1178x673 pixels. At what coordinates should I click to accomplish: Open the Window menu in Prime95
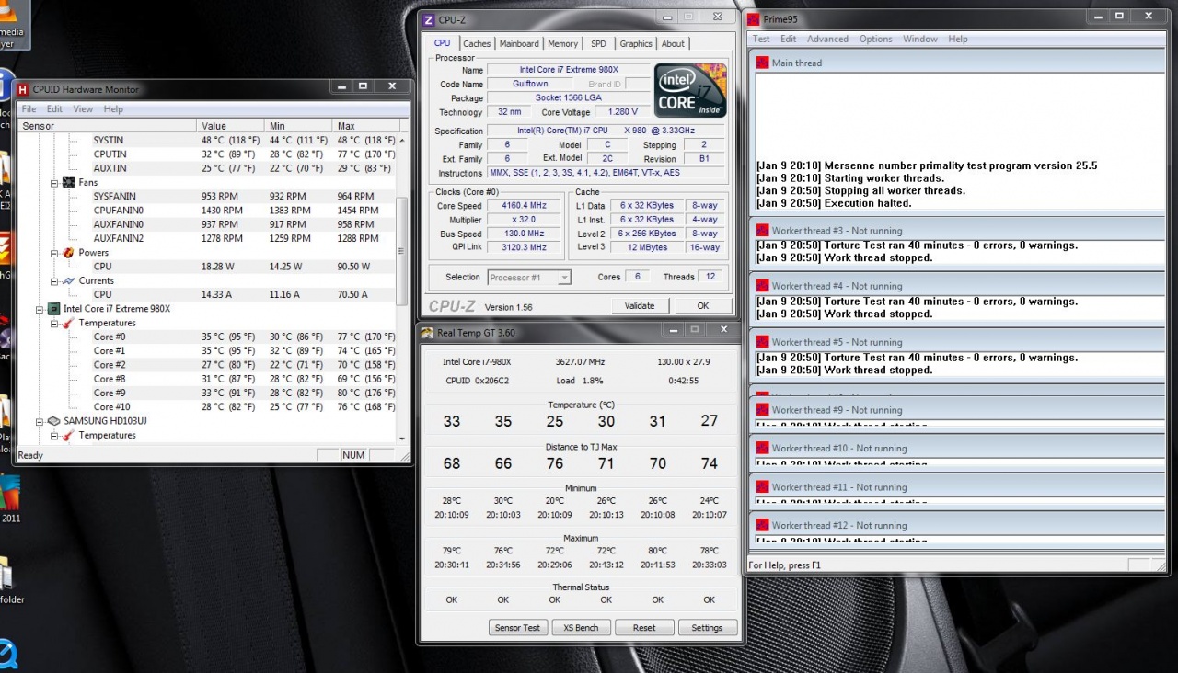coord(919,39)
